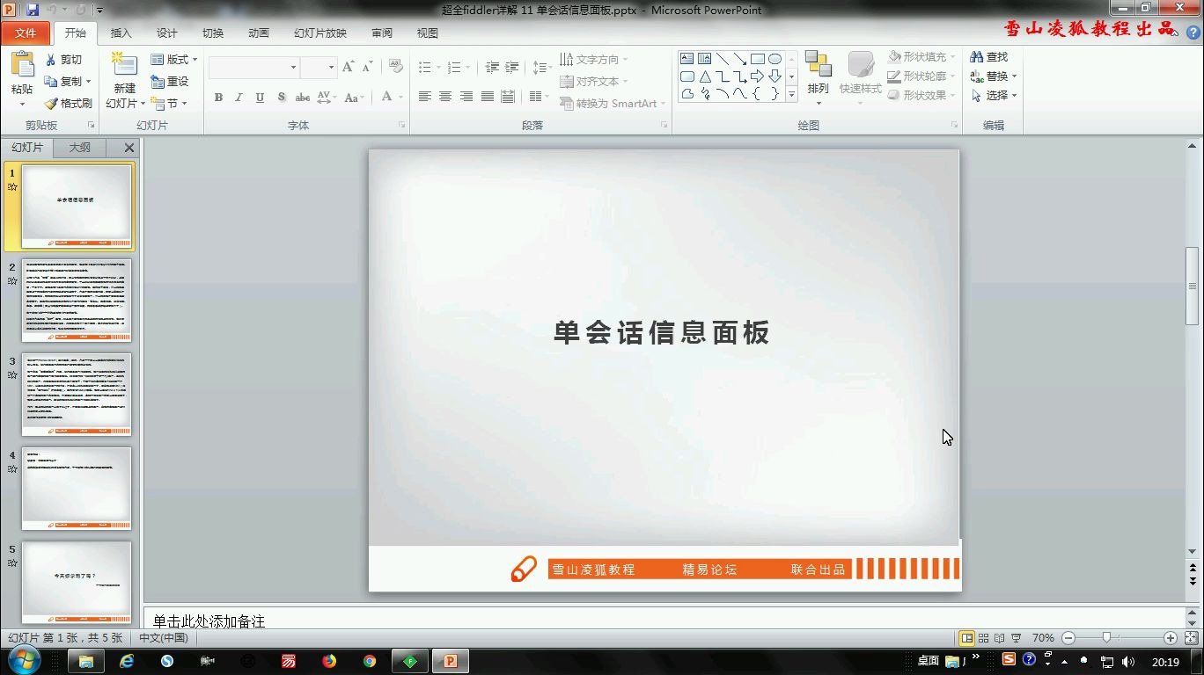Zoom in with the plus button
This screenshot has height=675, width=1204.
pos(1170,638)
